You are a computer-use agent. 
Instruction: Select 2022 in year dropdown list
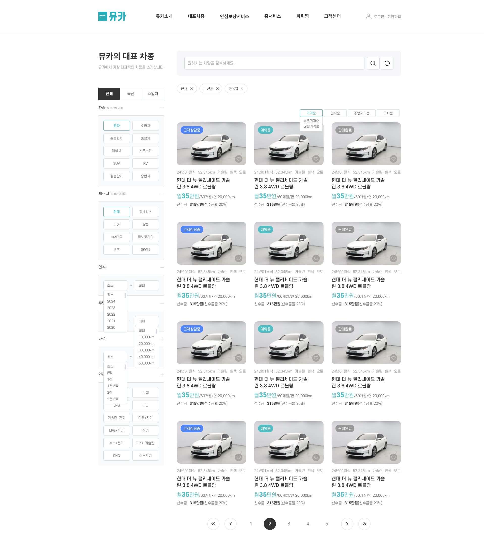click(111, 314)
